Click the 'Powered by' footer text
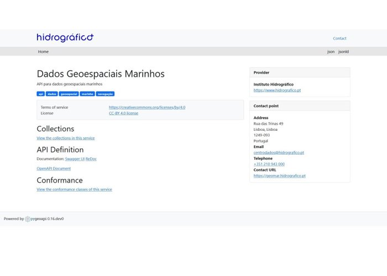 [x=14, y=219]
